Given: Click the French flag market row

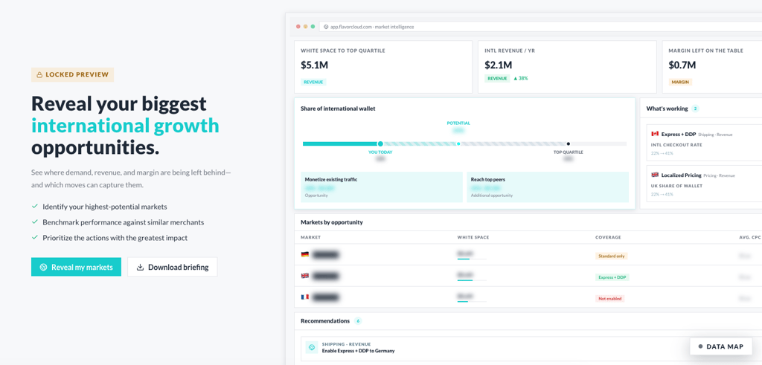Looking at the screenshot, I should (528, 297).
